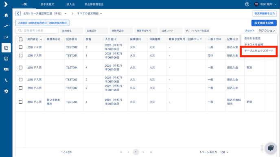Click the back arrow button
Image resolution: width=280 pixels, height=157 pixels.
tap(18, 13)
